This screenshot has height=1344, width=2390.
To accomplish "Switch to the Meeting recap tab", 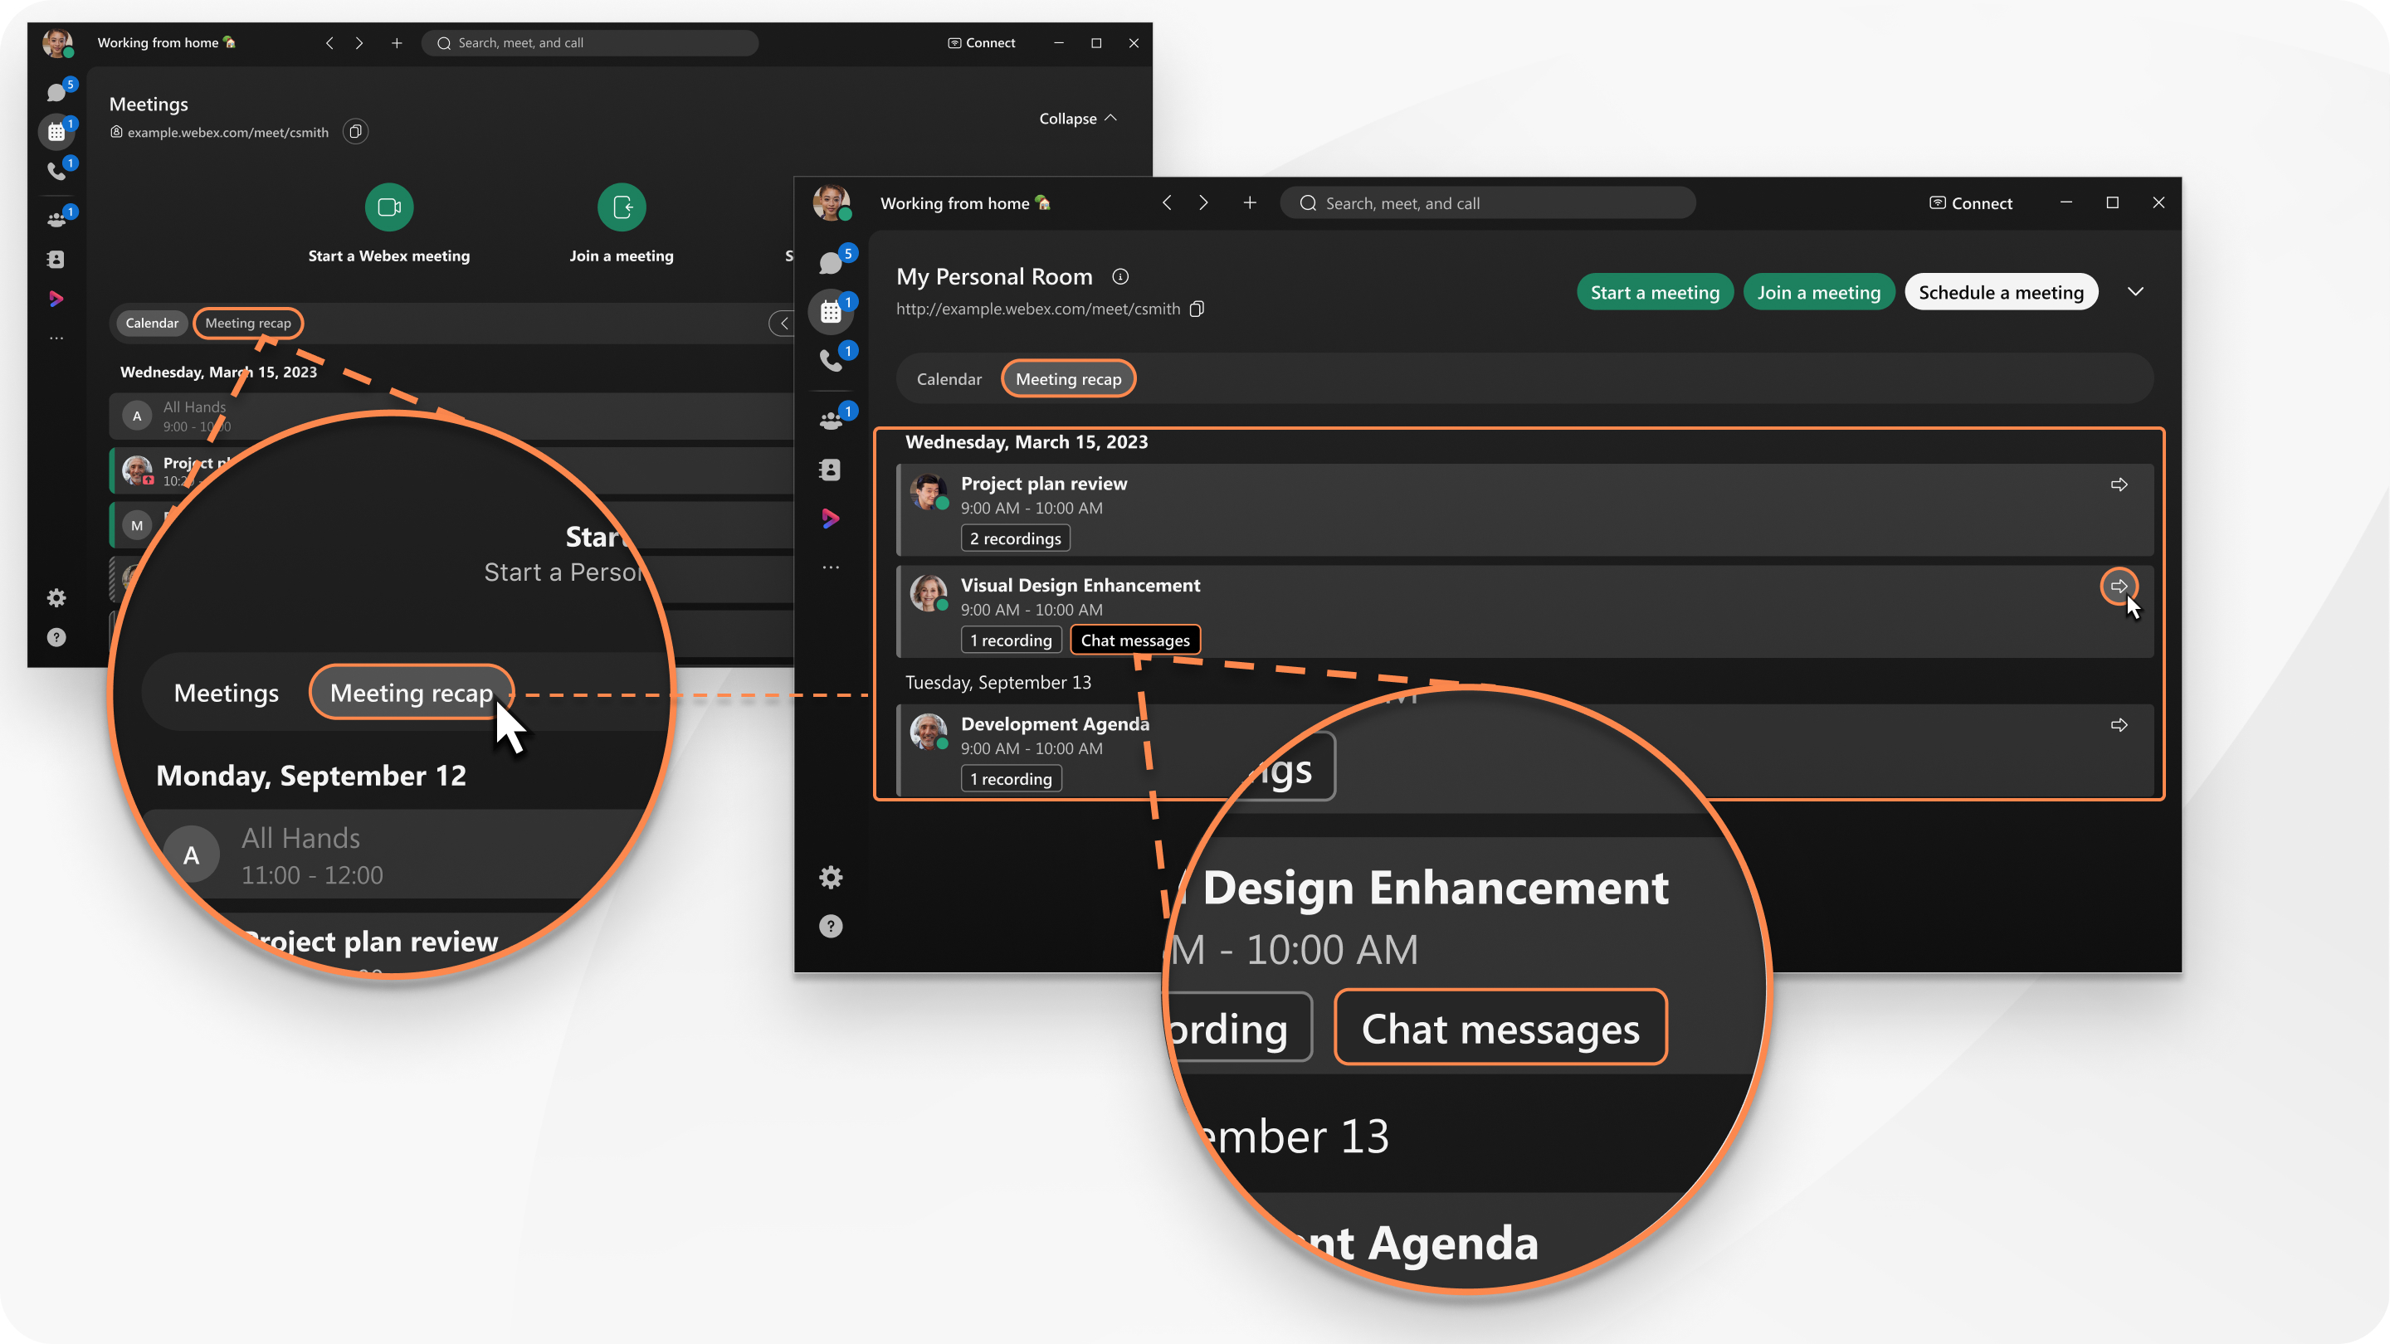I will coord(1067,377).
